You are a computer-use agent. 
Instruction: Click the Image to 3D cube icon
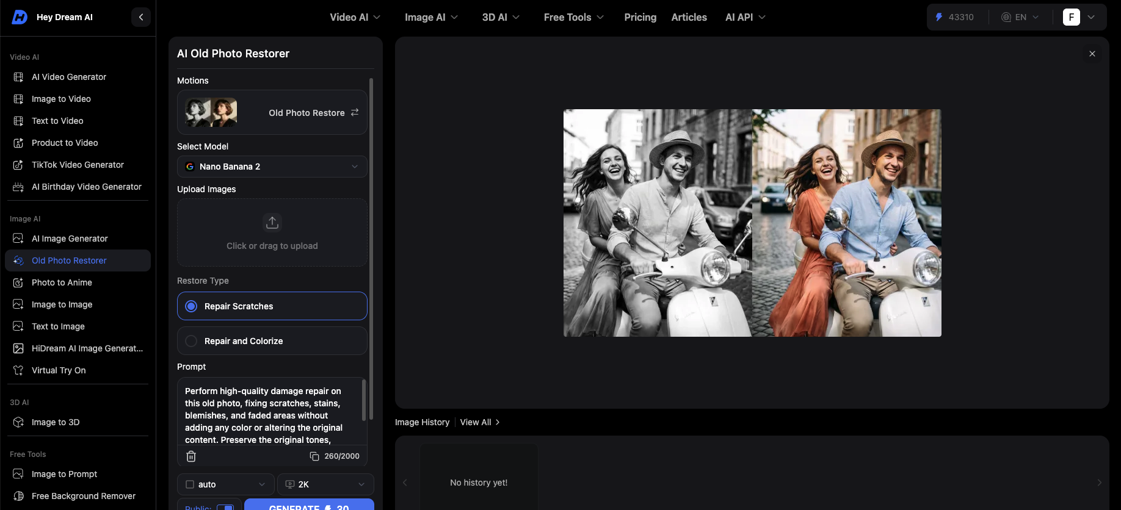(18, 422)
